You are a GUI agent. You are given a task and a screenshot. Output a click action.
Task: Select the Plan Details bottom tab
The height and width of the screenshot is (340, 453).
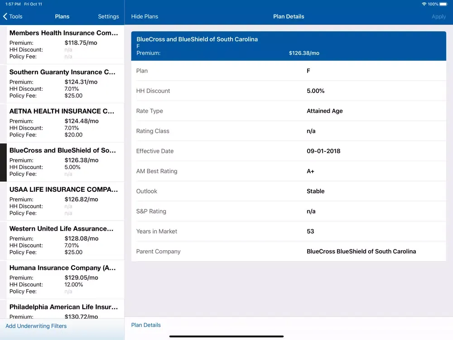point(146,325)
